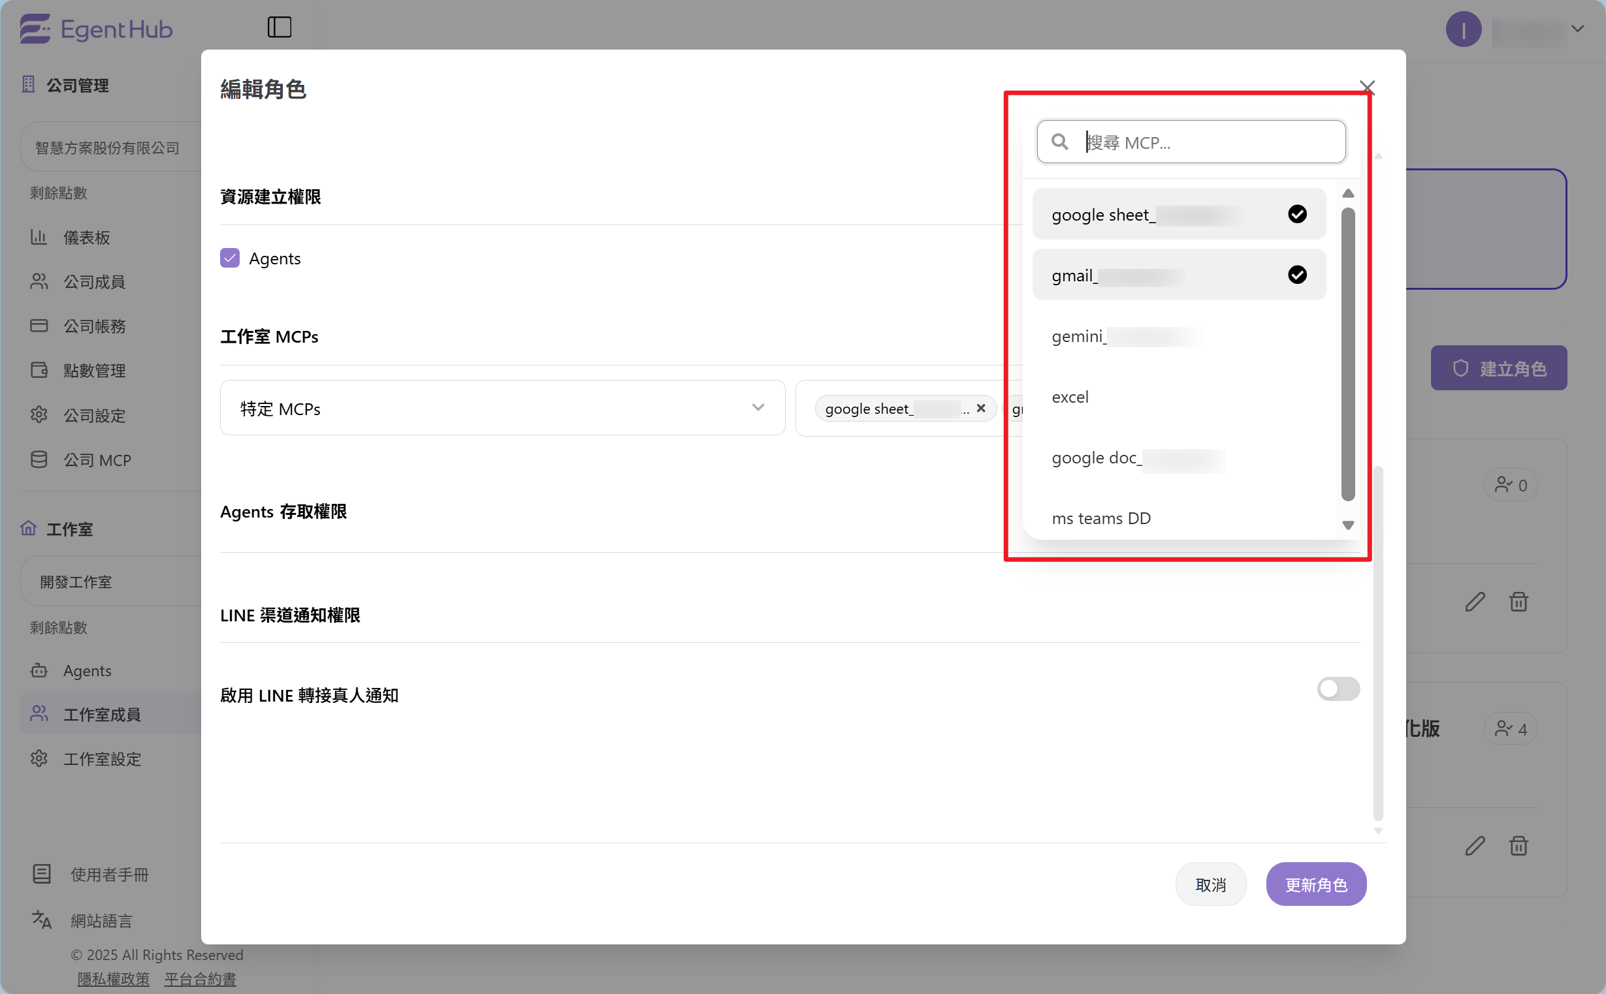Click the search magnifier icon in MCP dropdown

coord(1059,142)
